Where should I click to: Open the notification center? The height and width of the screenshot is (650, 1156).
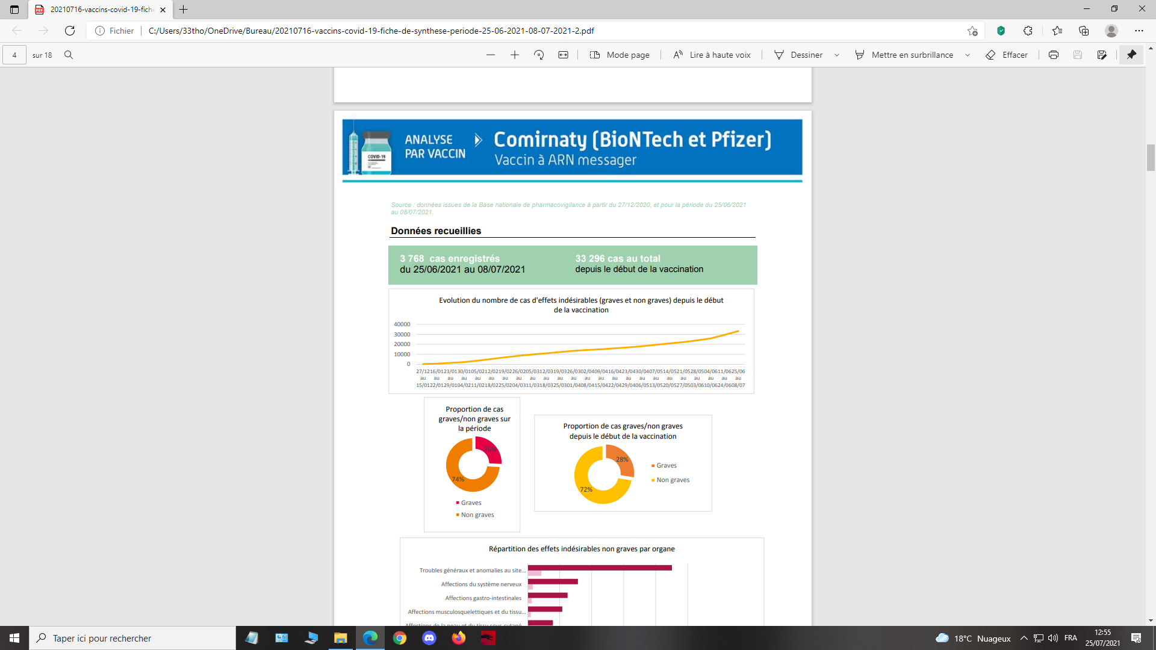pyautogui.click(x=1136, y=638)
